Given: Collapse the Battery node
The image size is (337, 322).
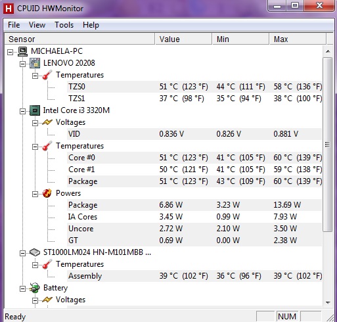Looking at the screenshot, I should click(x=22, y=288).
